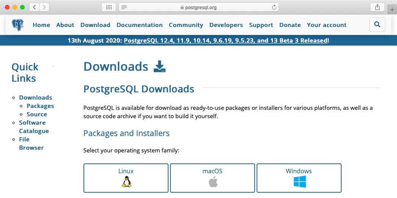397x198 pixels.
Task: Go to the Community nav item
Action: (186, 25)
